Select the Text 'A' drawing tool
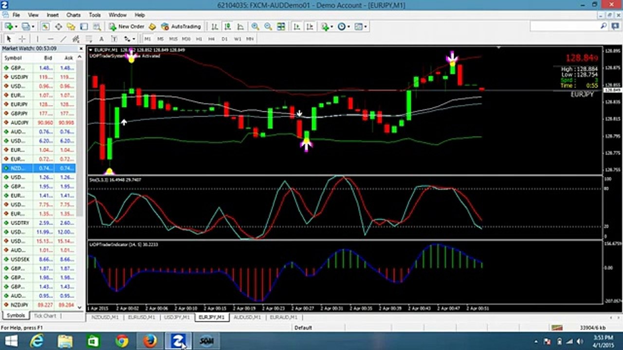The width and height of the screenshot is (623, 350). [101, 38]
